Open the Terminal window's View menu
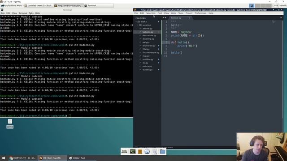This screenshot has width=287, height=161. (x=14, y=13)
